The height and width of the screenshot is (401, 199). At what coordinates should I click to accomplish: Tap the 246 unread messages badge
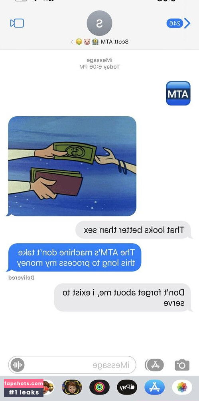tap(175, 23)
